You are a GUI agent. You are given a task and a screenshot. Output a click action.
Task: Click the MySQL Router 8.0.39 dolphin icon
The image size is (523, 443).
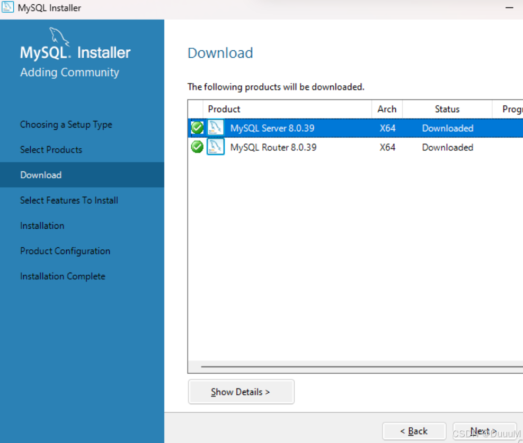pos(216,147)
